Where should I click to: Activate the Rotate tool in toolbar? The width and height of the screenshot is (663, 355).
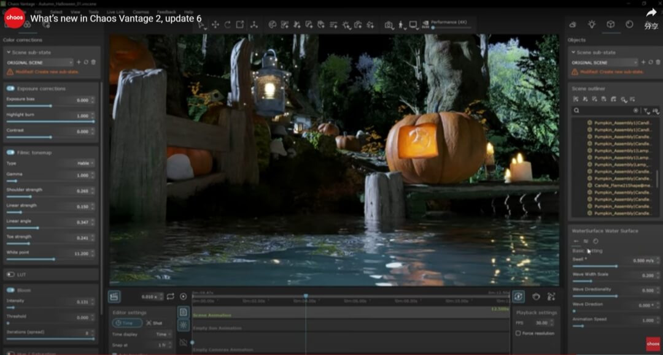click(x=228, y=25)
